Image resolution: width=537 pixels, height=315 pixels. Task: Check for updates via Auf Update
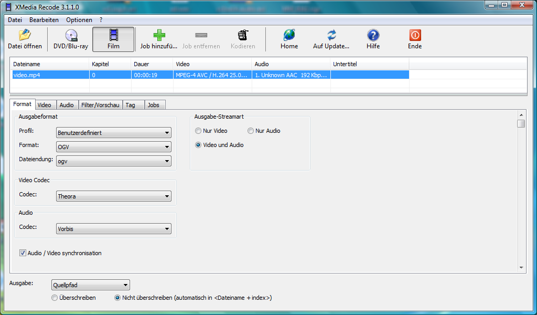coord(331,39)
